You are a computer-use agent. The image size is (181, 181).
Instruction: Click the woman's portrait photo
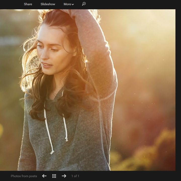coord(88,90)
